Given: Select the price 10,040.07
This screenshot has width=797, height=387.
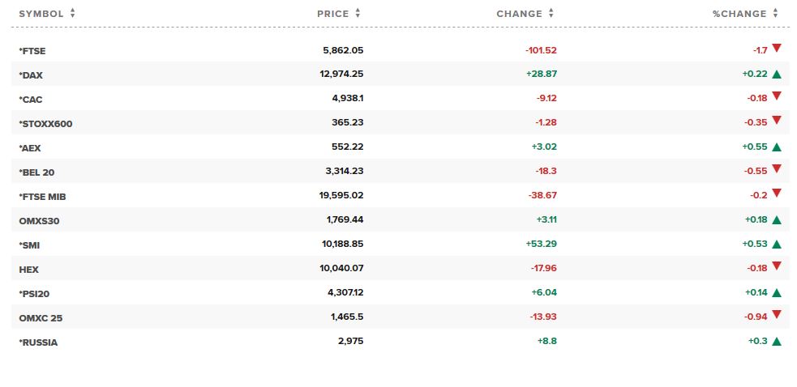Looking at the screenshot, I should point(343,268).
